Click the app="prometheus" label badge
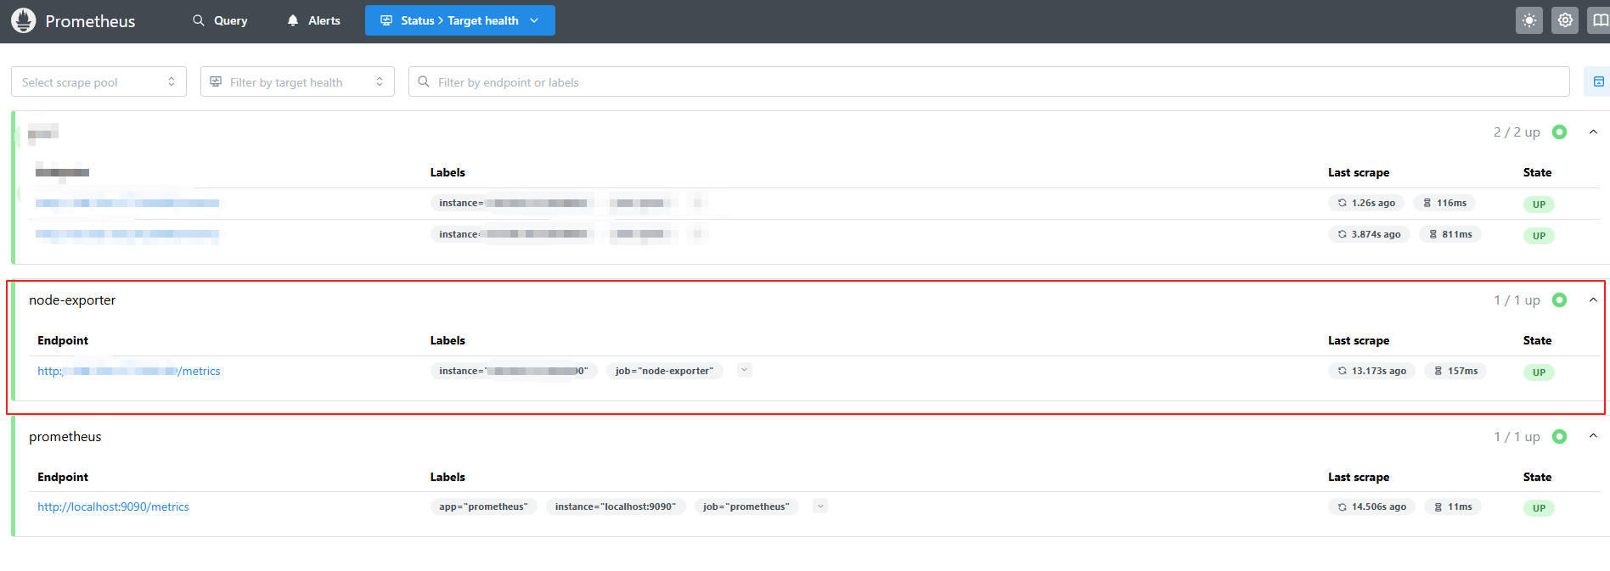Screen dimensions: 1610x571 [x=483, y=507]
